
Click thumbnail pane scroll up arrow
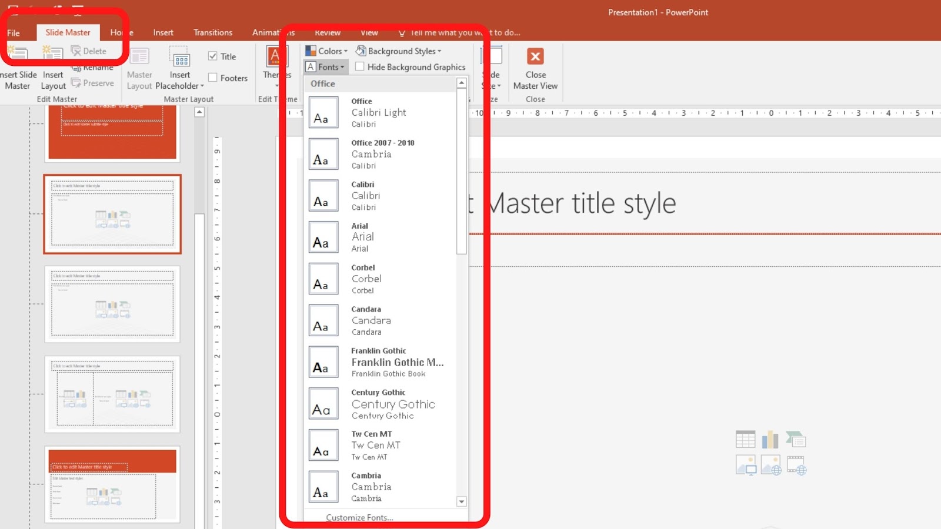(199, 112)
